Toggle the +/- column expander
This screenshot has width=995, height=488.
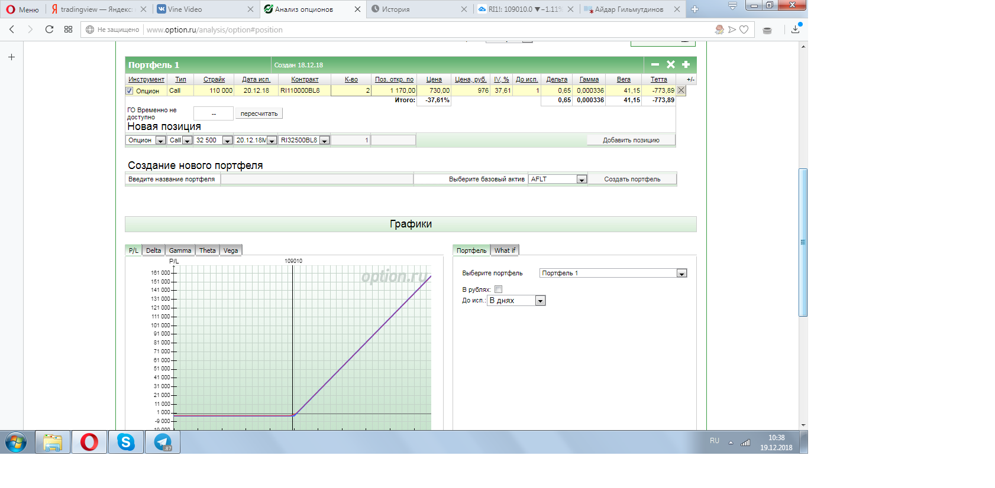690,79
